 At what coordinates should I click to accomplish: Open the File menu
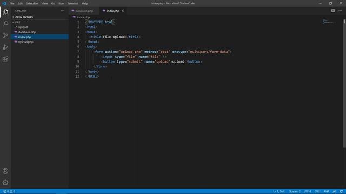pyautogui.click(x=12, y=4)
